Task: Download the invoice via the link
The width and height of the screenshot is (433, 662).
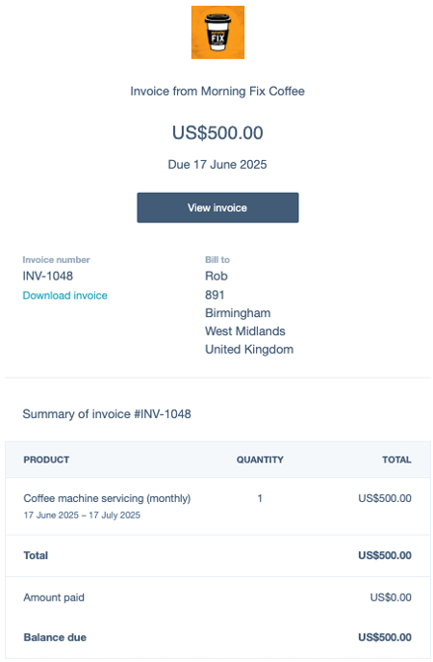Action: pos(64,295)
